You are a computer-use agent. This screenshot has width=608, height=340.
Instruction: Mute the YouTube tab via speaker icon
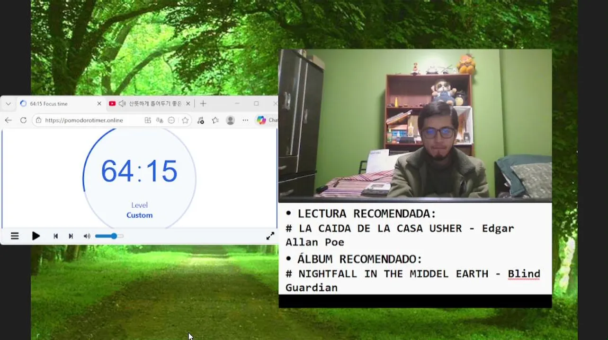[x=122, y=104]
